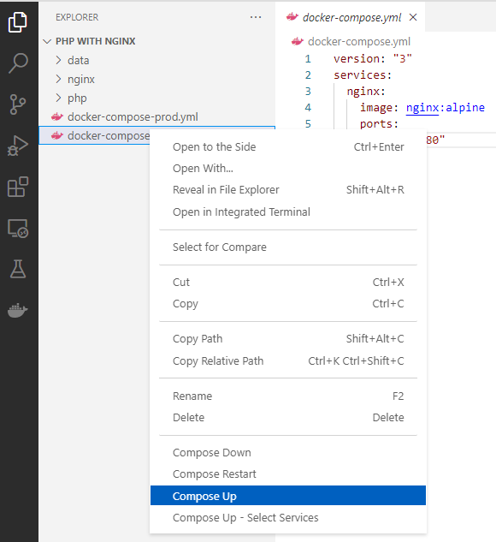Choose Copy from context menu

click(288, 304)
